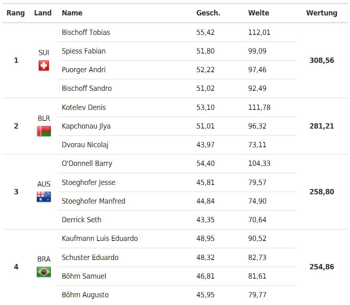
Task: Click Böhm Augusto's distance 79,77
Action: (257, 295)
